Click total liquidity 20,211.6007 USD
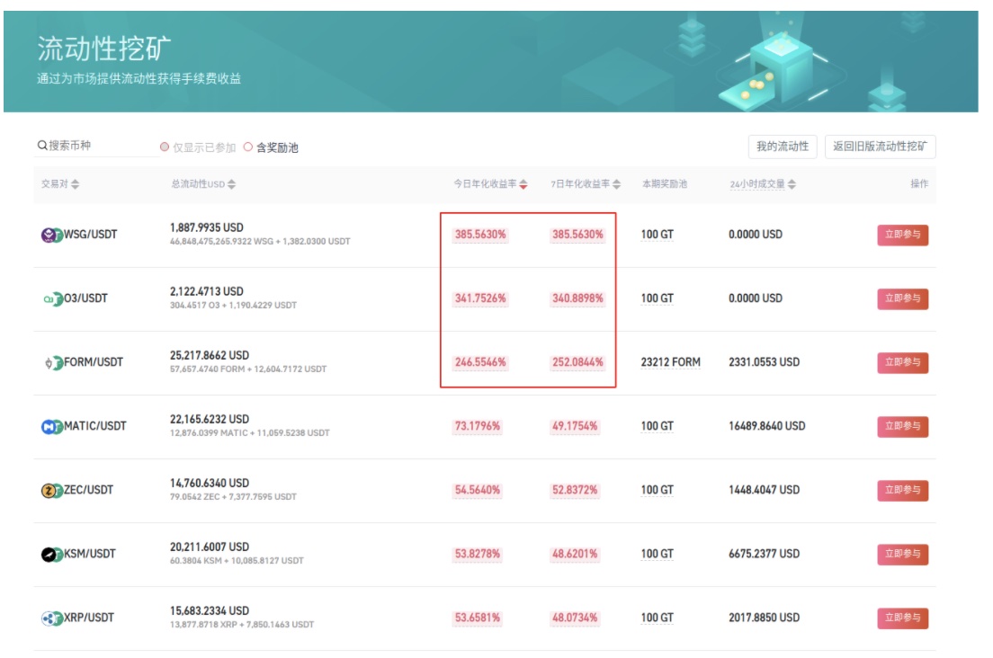Screen dimensions: 993x658 pos(210,547)
